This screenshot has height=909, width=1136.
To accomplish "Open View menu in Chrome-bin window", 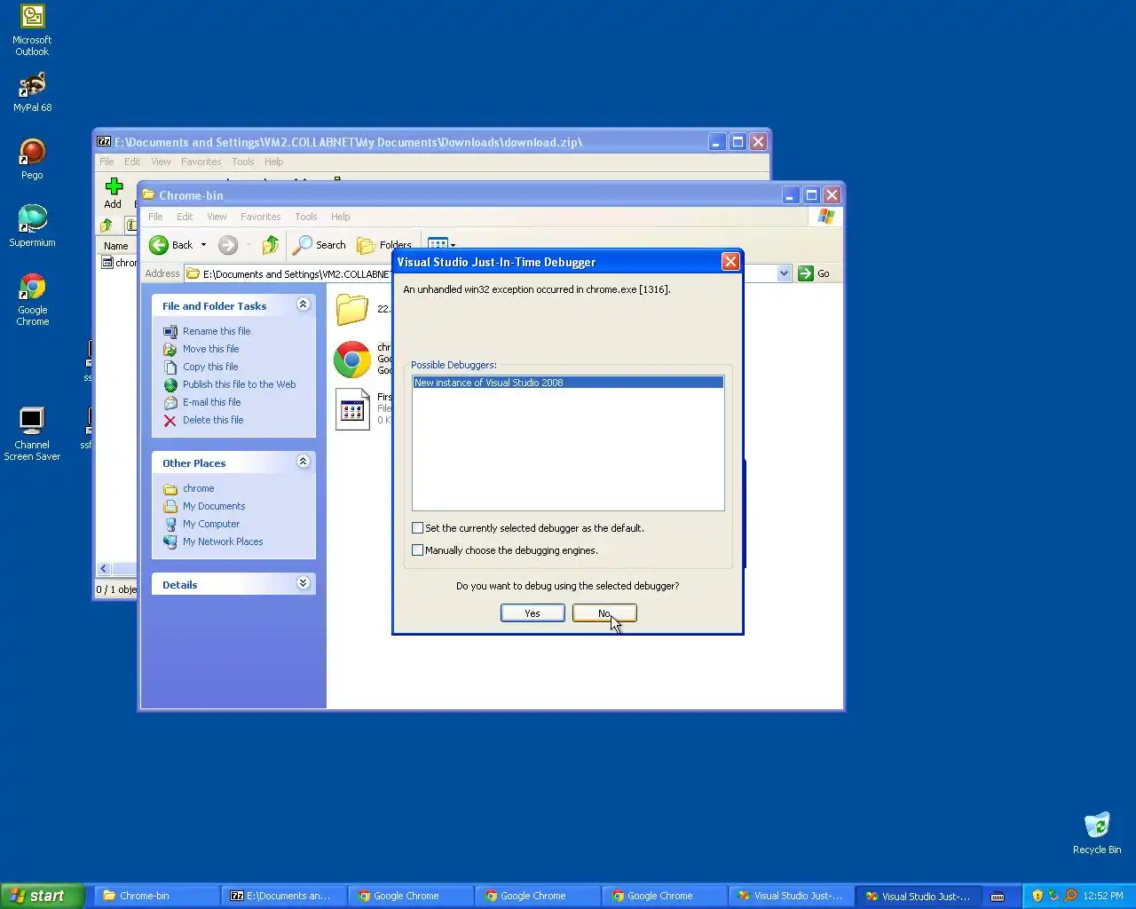I will [x=217, y=217].
